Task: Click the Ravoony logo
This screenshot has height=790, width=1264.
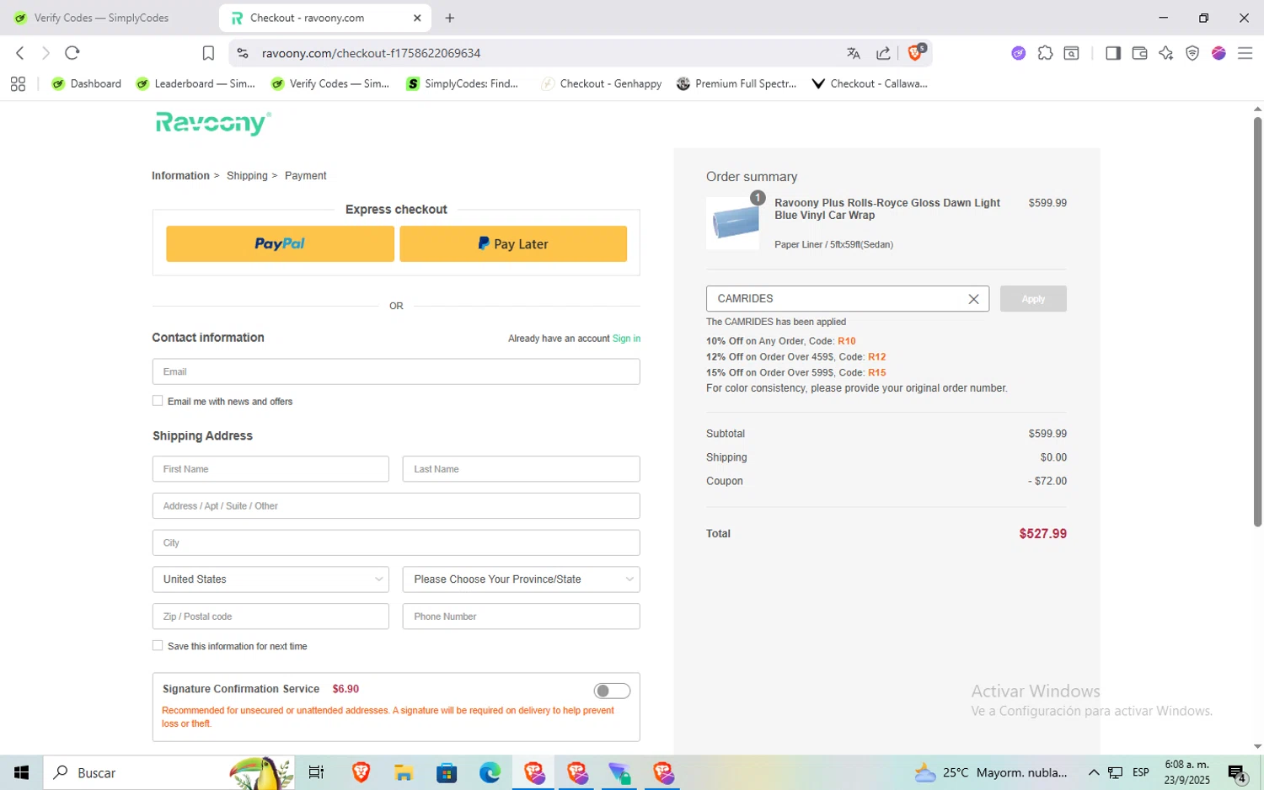Action: (x=213, y=123)
